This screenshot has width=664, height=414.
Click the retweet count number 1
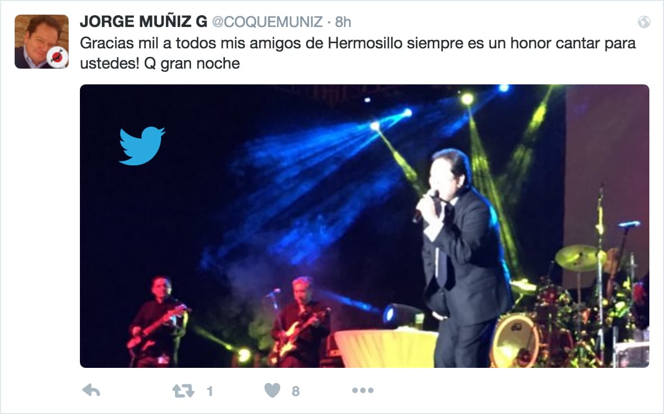(210, 391)
